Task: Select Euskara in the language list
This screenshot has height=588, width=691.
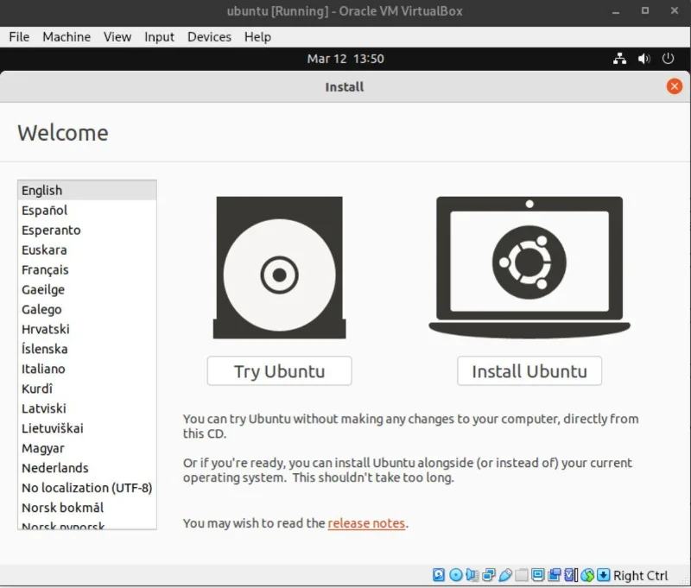Action: (x=87, y=250)
